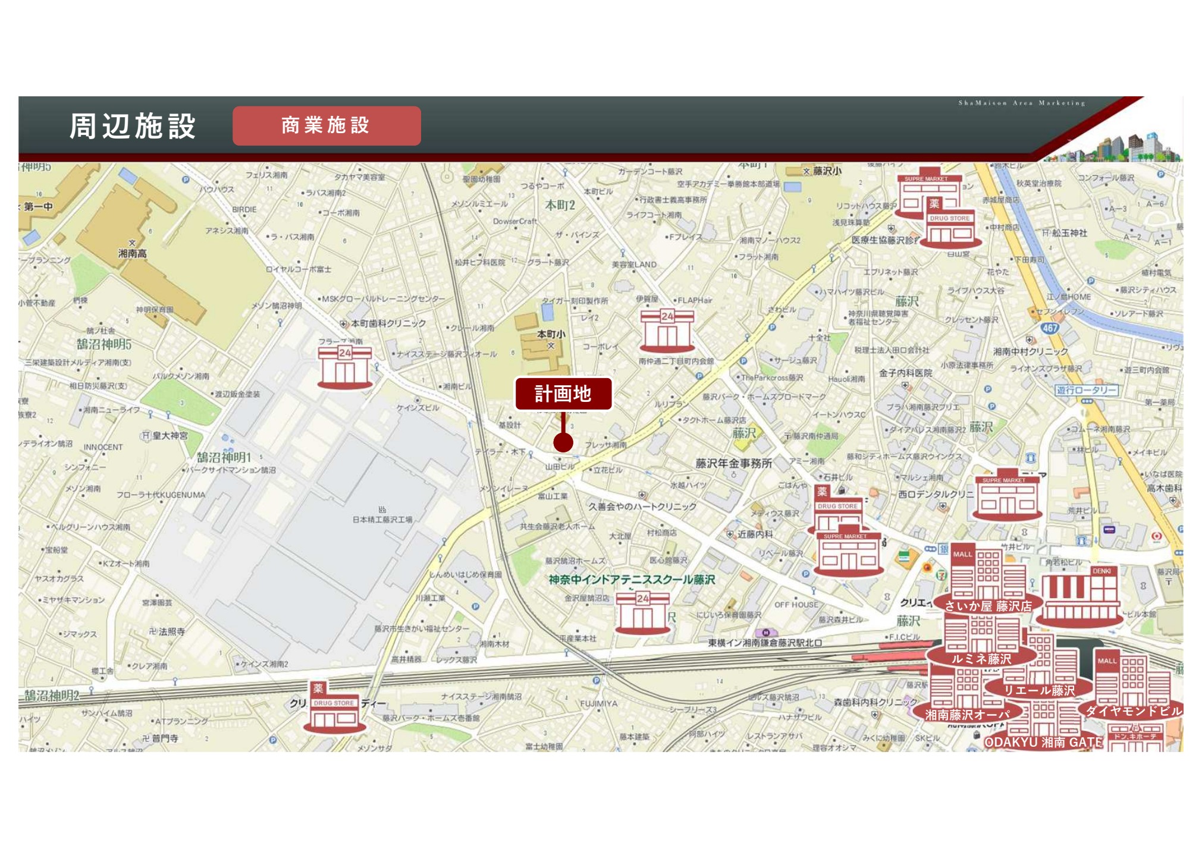The height and width of the screenshot is (849, 1202).
Task: Click the ODAKYU 湘南 GATE label
Action: point(1044,743)
